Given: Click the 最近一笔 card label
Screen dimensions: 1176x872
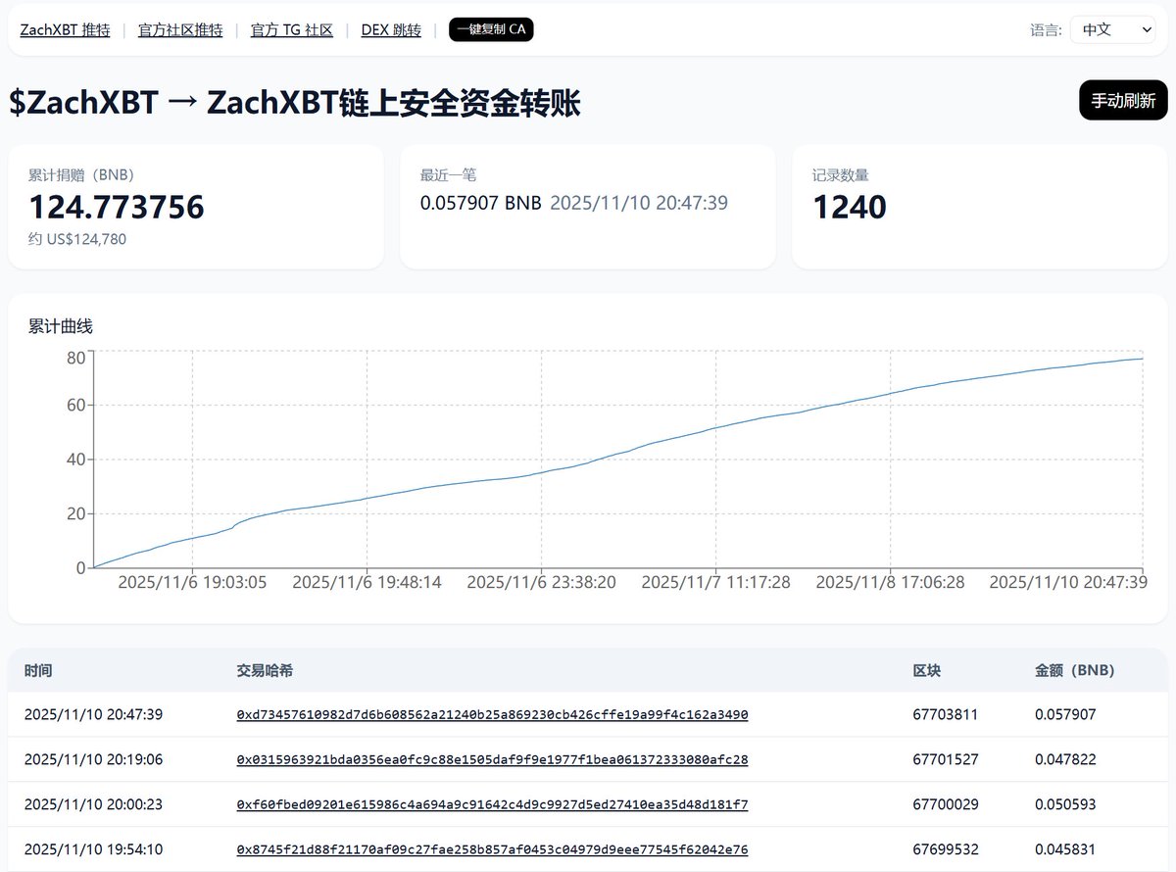Looking at the screenshot, I should click(x=449, y=175).
